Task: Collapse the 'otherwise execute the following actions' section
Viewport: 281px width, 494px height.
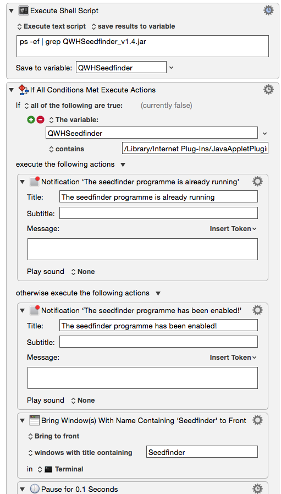Action: (158, 293)
